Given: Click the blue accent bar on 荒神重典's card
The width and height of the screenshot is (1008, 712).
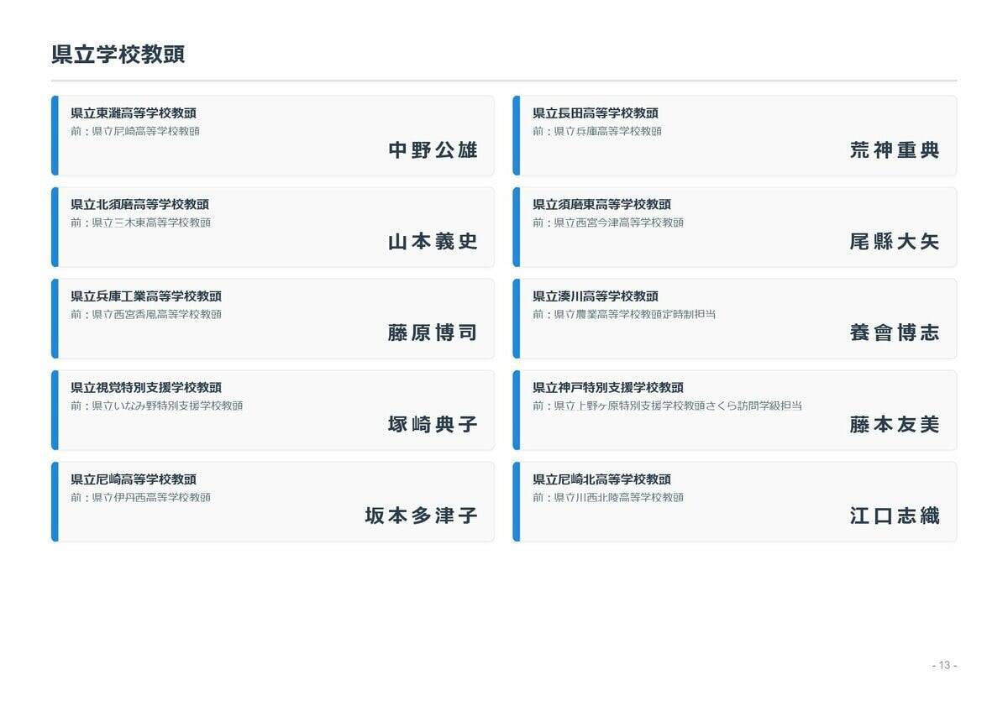Looking at the screenshot, I should [x=517, y=134].
